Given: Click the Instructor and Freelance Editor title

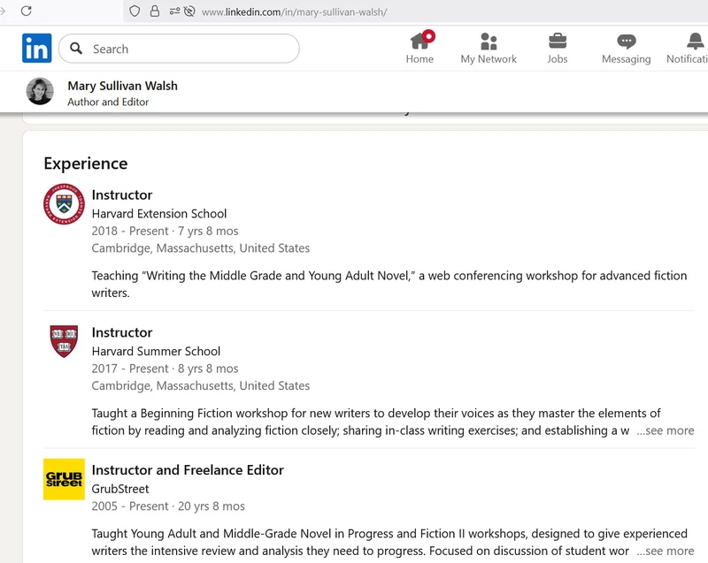Looking at the screenshot, I should 188,469.
